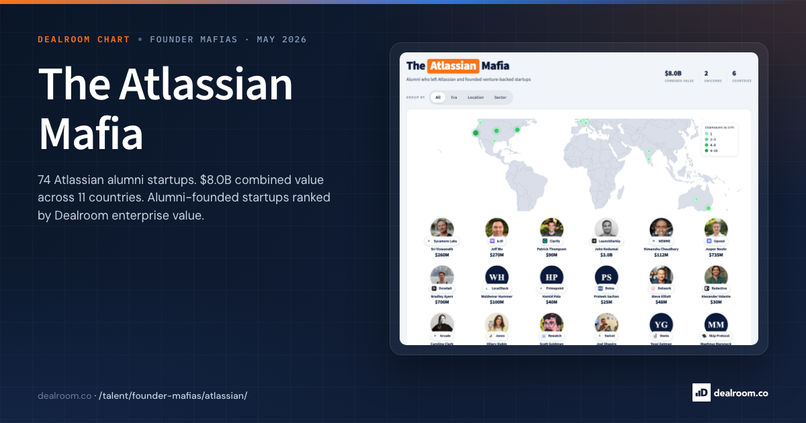Open Jeff Wu's profile photo
This screenshot has height=423, width=806.
click(x=497, y=228)
